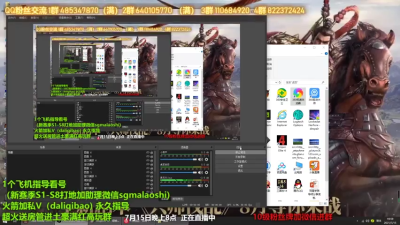Open the 360安全卫士 shortcut in the file window
Viewport: 400px width, 225px height.
click(x=281, y=96)
